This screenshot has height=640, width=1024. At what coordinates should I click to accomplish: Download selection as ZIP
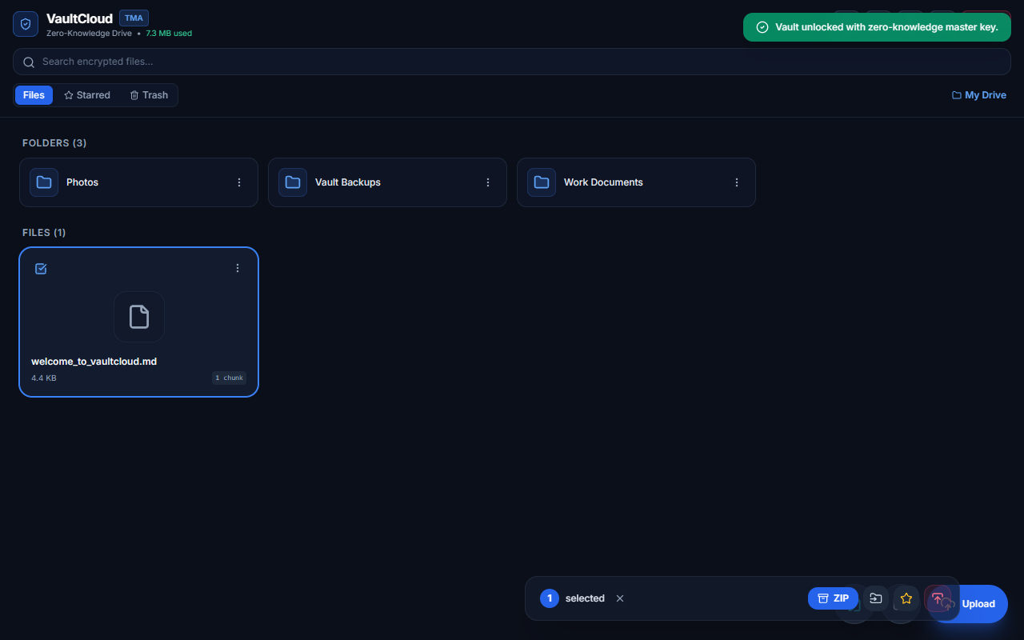click(833, 598)
